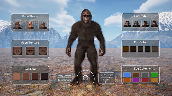This screenshot has width=172, height=96.
Task: Choose the fifth taupe Fur Color swatch
Action: click(155, 49)
